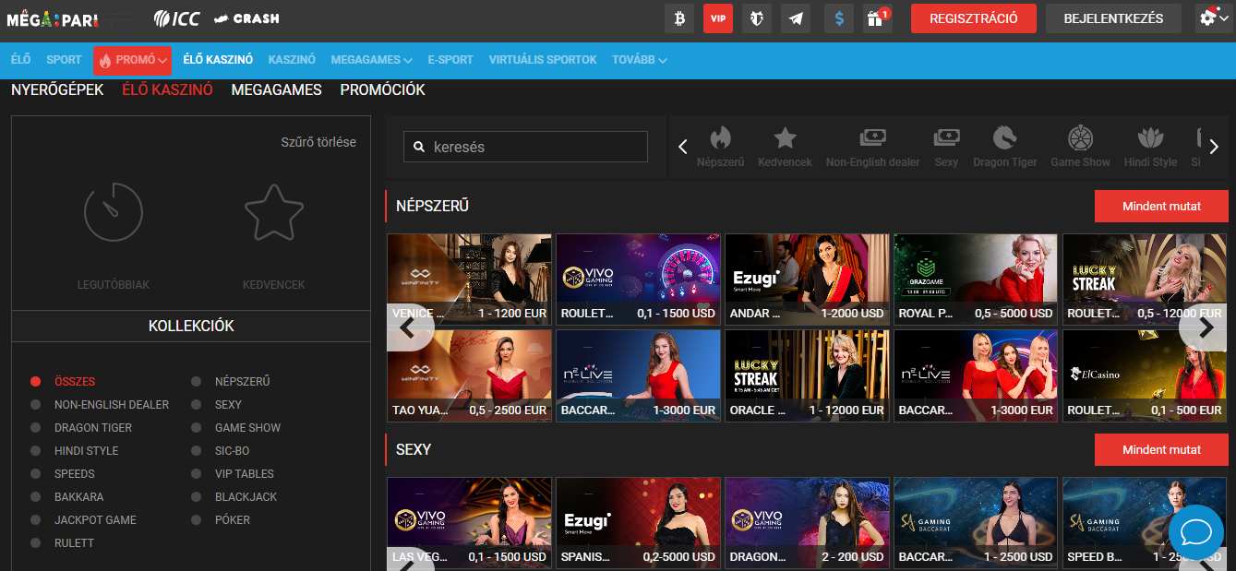Select the Non-English Dealer collection radio
1236x571 pixels.
pyautogui.click(x=36, y=404)
